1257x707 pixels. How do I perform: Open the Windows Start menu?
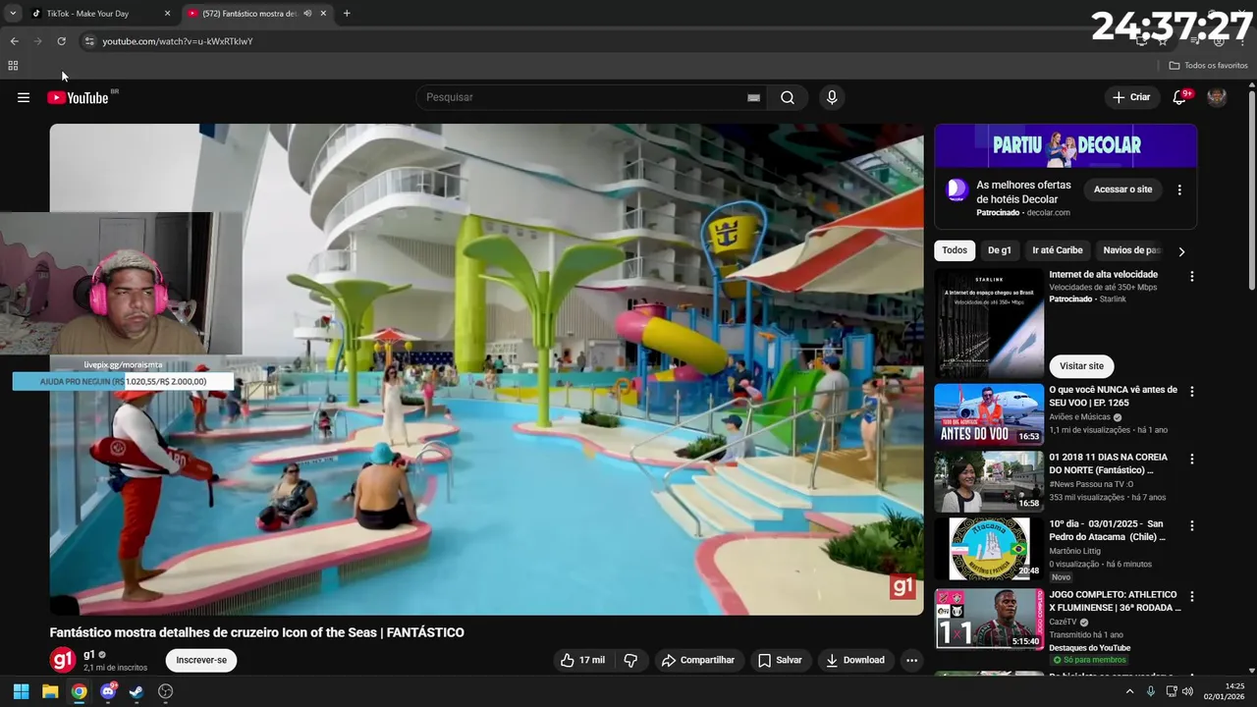point(21,691)
